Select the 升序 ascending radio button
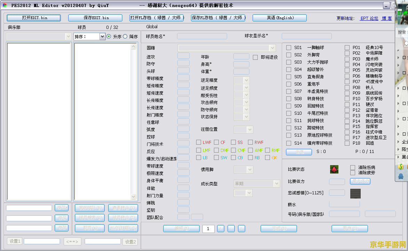 (x=109, y=37)
